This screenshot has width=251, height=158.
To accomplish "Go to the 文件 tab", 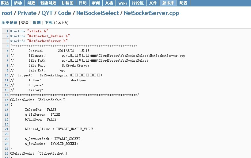I will [x=153, y=3].
